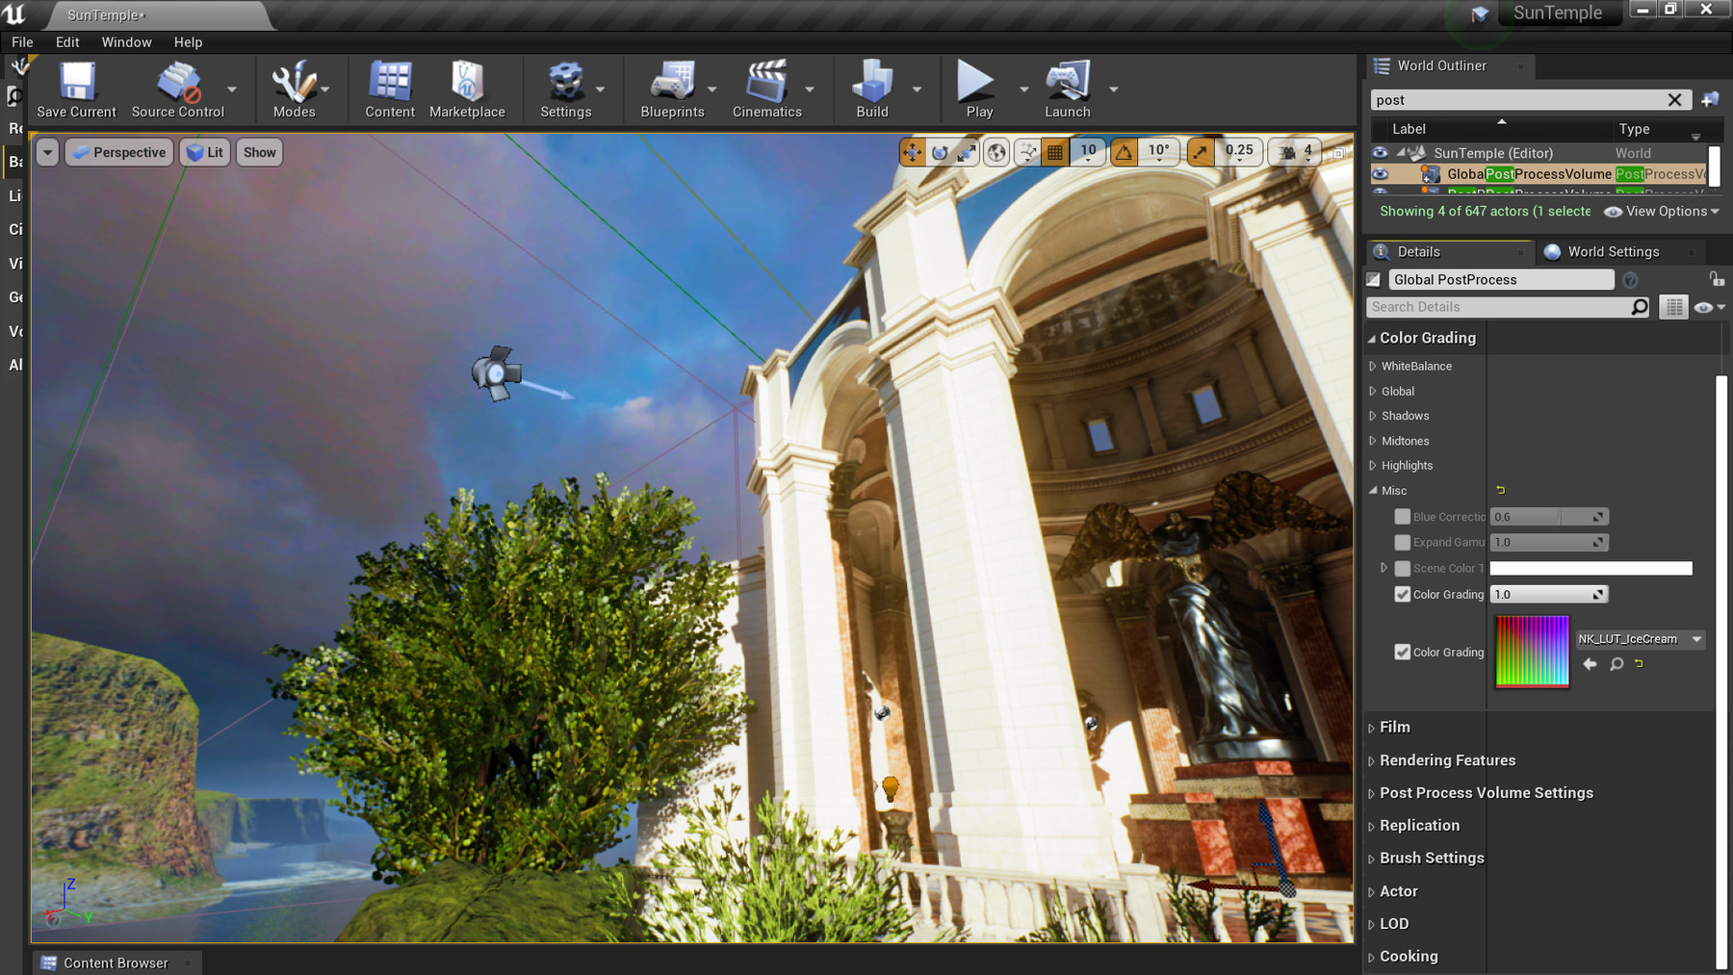
Task: Toggle grid snapping in the viewport toolbar
Action: (1054, 151)
